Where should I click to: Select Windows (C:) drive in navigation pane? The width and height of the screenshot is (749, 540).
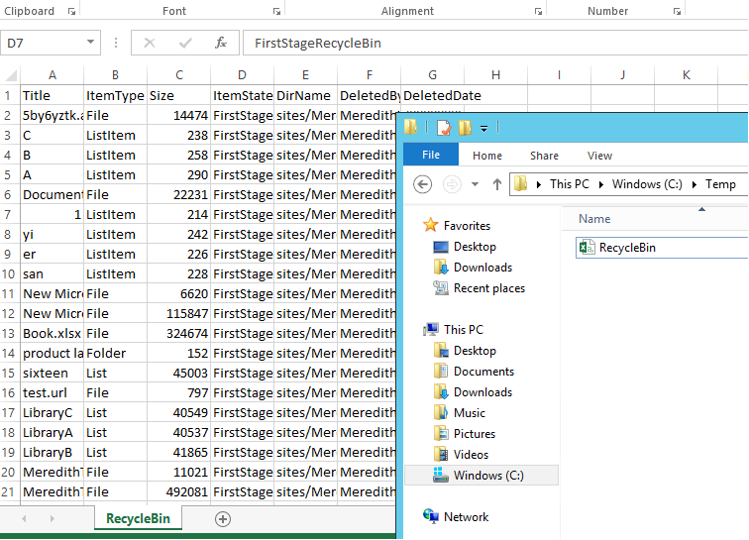click(x=481, y=476)
